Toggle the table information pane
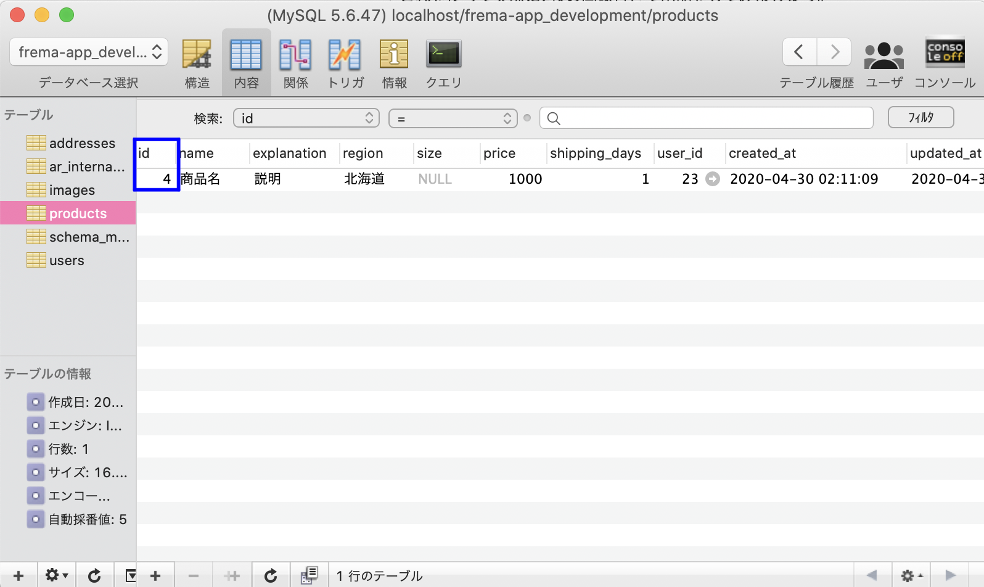Image resolution: width=984 pixels, height=587 pixels. click(x=130, y=575)
